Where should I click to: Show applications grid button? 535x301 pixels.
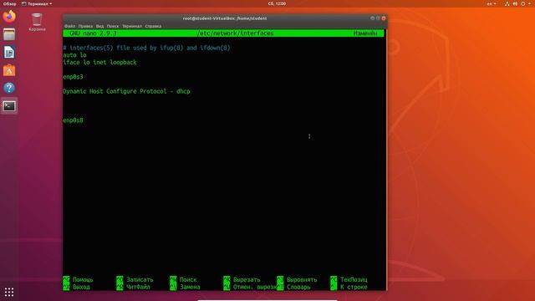click(x=9, y=292)
